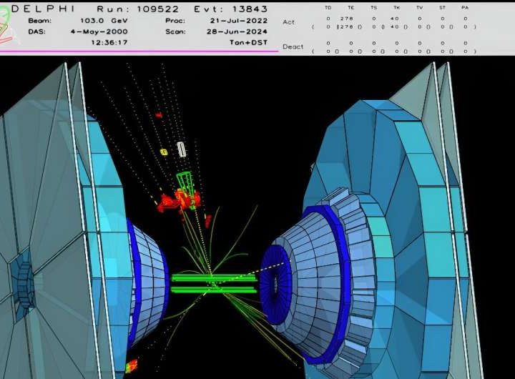
Task: Select the TK column header
Action: tap(396, 7)
